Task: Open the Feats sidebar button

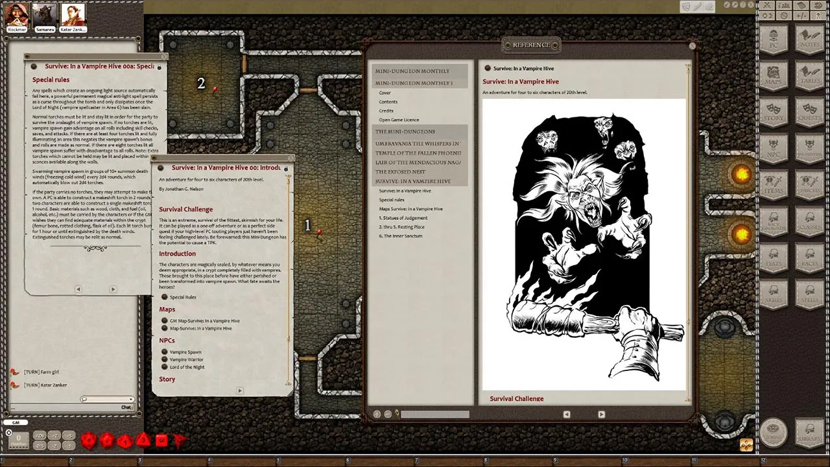Action: click(x=773, y=259)
